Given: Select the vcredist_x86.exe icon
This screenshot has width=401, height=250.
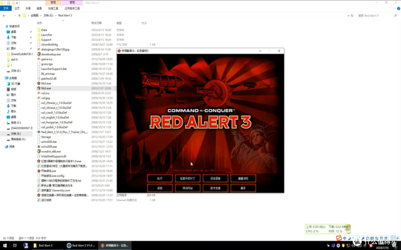Looking at the screenshot, I should (39, 151).
